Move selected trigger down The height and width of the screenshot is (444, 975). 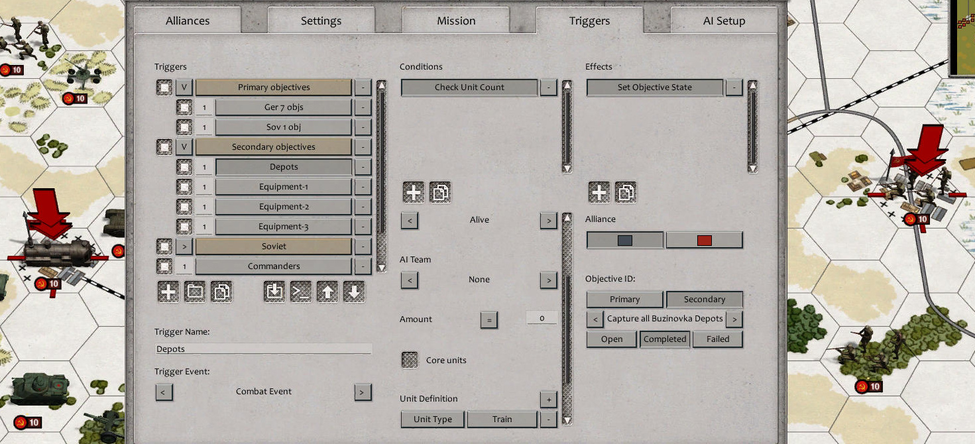pos(354,292)
